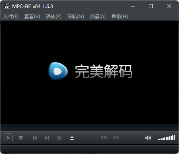Minimize the MPC-BE window
This screenshot has height=154, width=179.
pos(133,6)
